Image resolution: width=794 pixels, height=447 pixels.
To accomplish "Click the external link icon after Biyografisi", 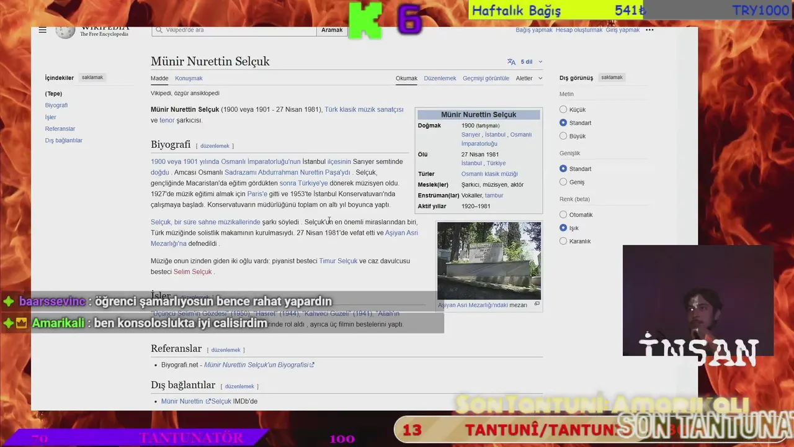I will (x=312, y=365).
